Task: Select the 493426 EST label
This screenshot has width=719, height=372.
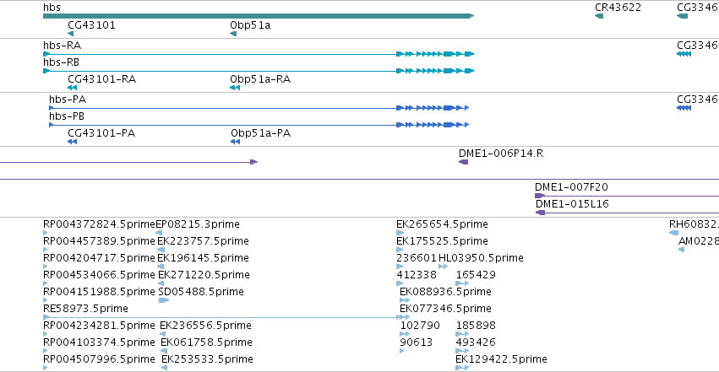Action: tap(476, 342)
